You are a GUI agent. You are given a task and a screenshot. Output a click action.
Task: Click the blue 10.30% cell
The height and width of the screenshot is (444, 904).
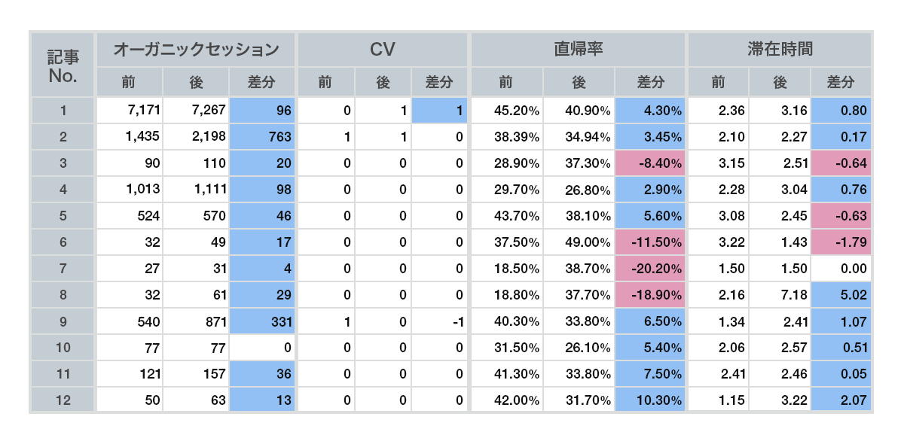click(650, 400)
